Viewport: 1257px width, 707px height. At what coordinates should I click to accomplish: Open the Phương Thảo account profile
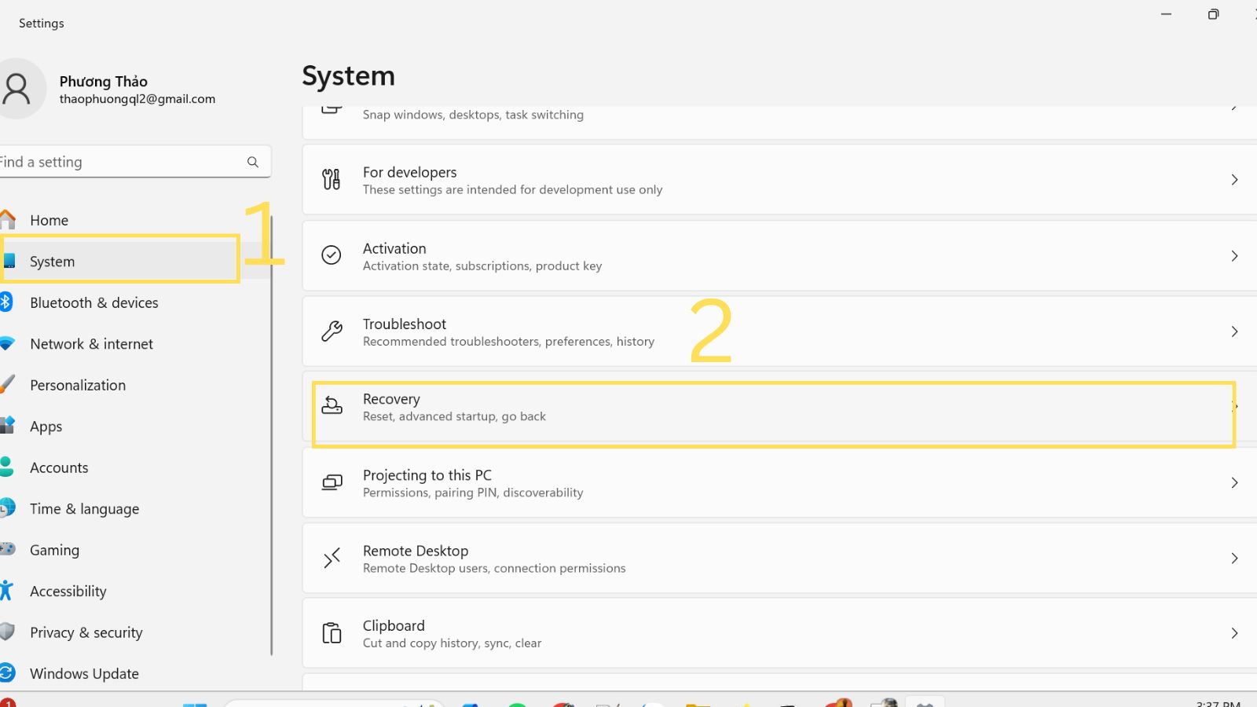[x=102, y=89]
